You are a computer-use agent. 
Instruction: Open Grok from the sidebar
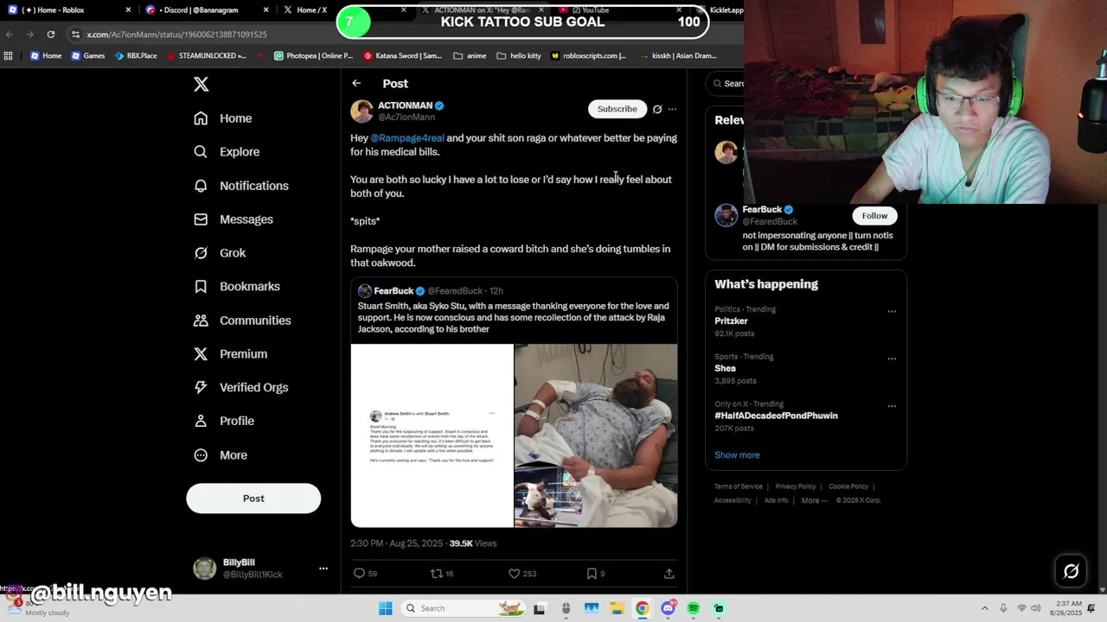(x=220, y=253)
